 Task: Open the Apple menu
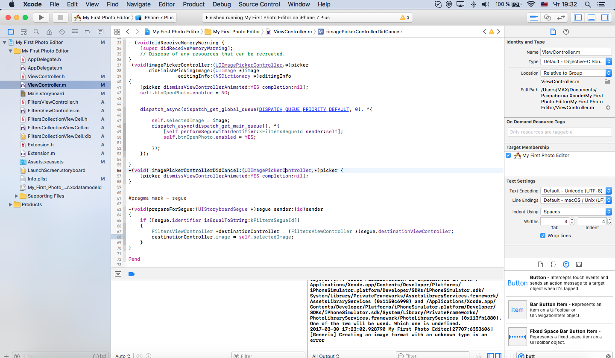tap(11, 4)
